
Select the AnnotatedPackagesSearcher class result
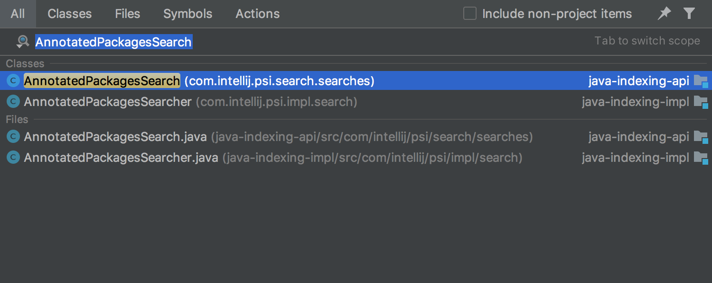point(356,101)
